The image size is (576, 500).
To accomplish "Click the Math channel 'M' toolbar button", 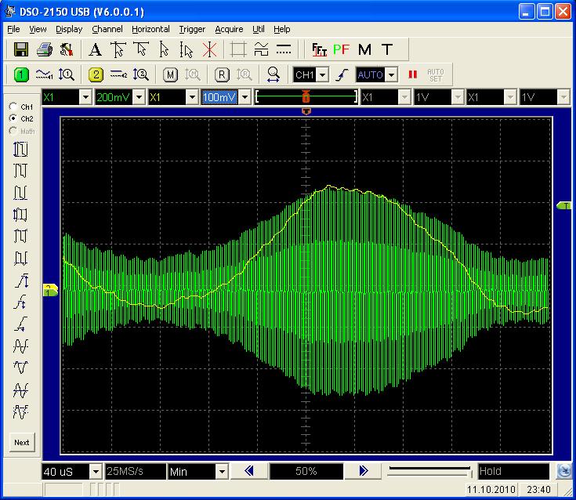I will tap(171, 74).
